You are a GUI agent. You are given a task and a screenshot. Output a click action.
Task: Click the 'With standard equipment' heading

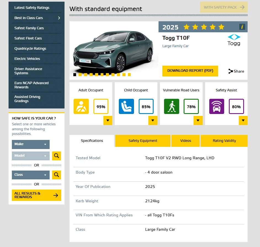(106, 9)
